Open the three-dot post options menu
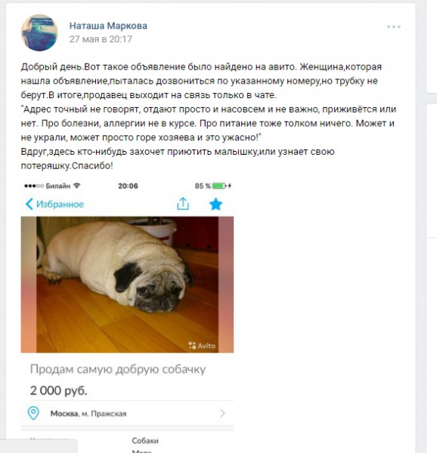 [x=394, y=27]
